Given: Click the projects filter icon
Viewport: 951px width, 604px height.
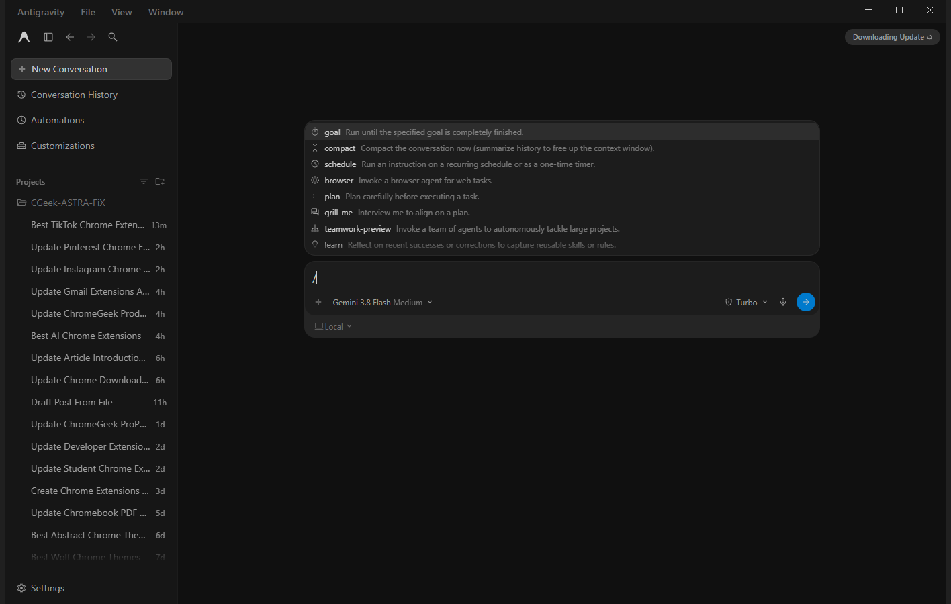Looking at the screenshot, I should tap(144, 181).
